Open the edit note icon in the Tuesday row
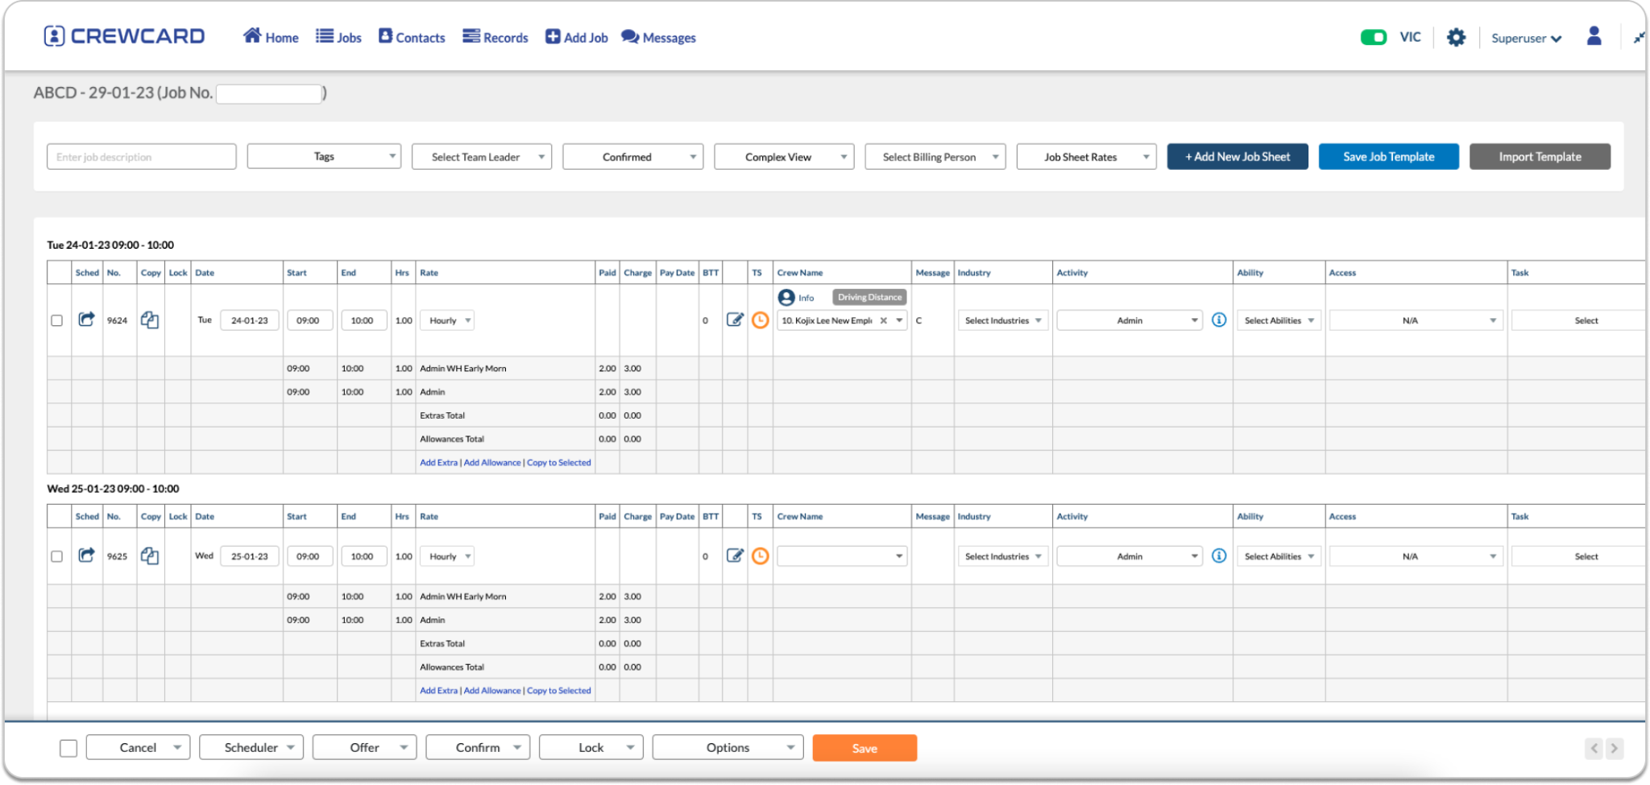 click(x=735, y=320)
